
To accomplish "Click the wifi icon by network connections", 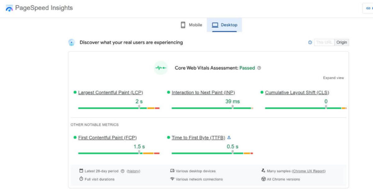I will 172,179.
